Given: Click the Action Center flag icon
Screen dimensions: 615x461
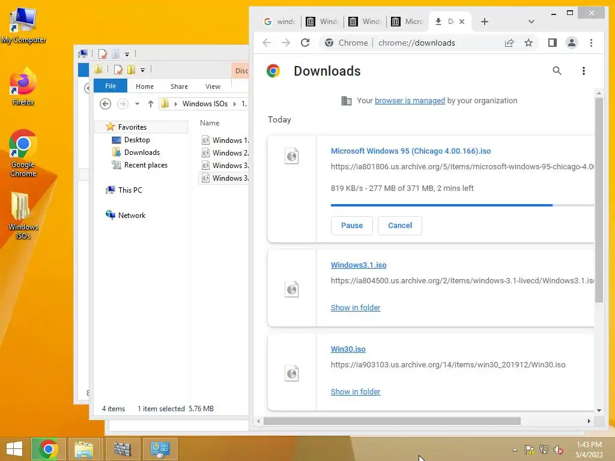Looking at the screenshot, I should 530,450.
